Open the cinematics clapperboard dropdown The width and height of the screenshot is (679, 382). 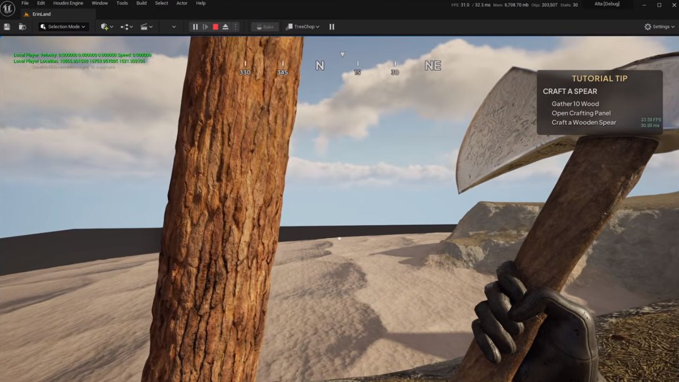tap(146, 27)
